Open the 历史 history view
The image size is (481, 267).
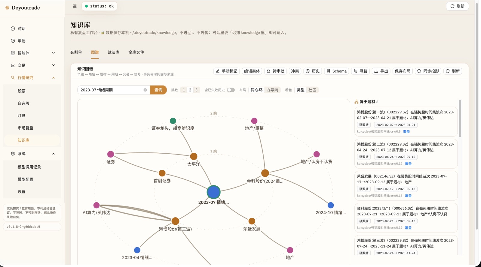313,71
